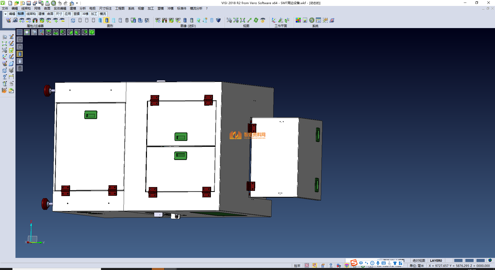Click the print preview magnifier icon
This screenshot has width=495, height=270.
point(53,3)
